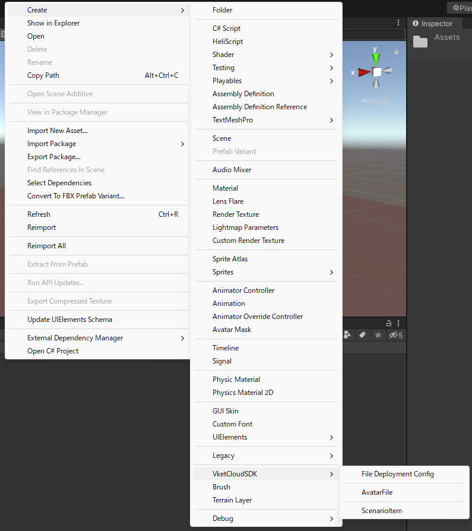Expand the Debug submenu
The width and height of the screenshot is (472, 531).
coord(266,519)
